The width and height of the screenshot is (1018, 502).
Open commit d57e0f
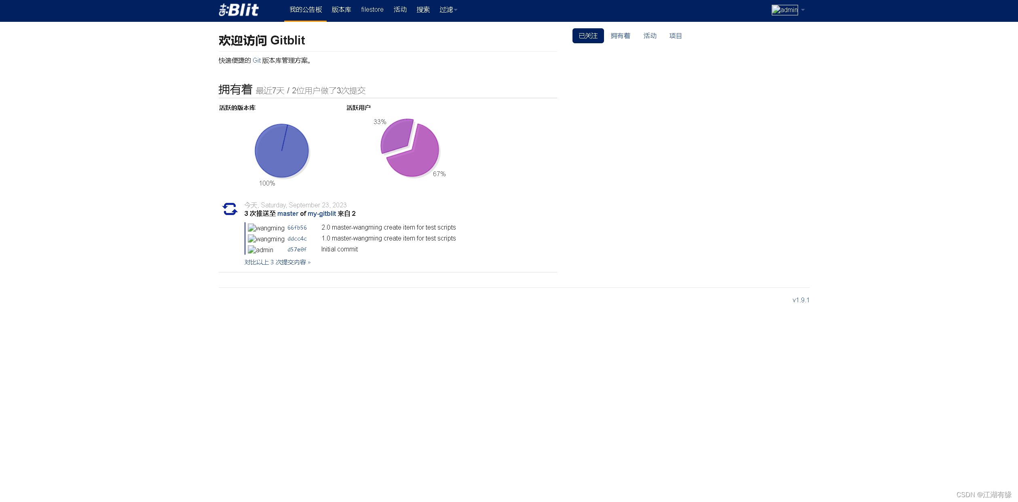(297, 250)
